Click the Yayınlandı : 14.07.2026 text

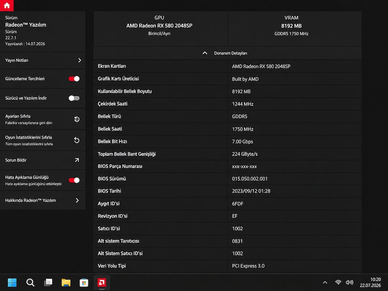[25, 44]
